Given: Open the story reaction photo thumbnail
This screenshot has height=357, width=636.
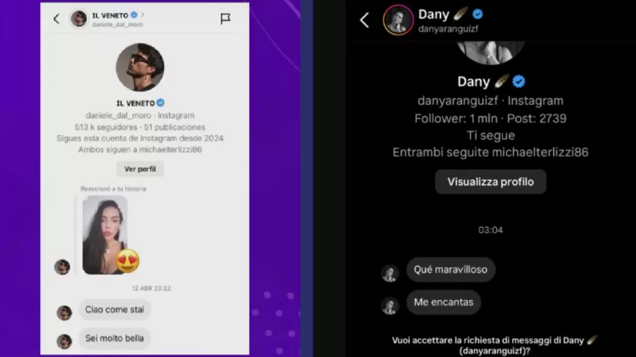Looking at the screenshot, I should click(x=104, y=235).
